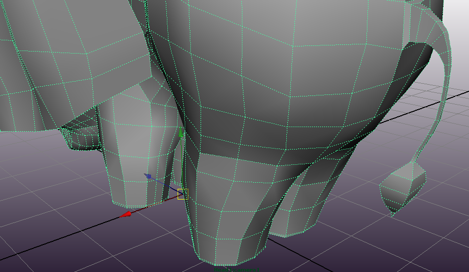Grab the red X-axis move arrow

click(126, 214)
